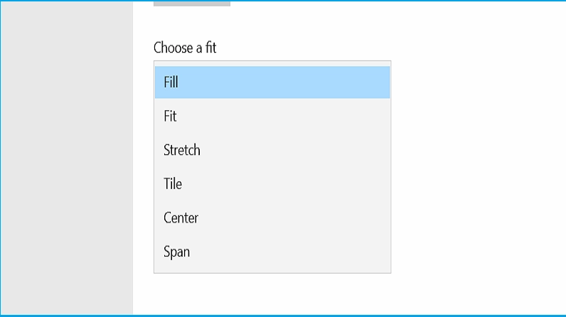Click the blue highlighted row in the list

(272, 82)
